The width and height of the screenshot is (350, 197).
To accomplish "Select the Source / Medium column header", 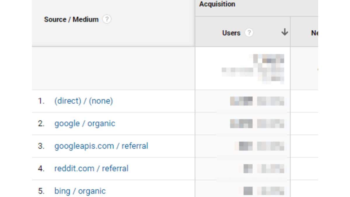I will (71, 20).
